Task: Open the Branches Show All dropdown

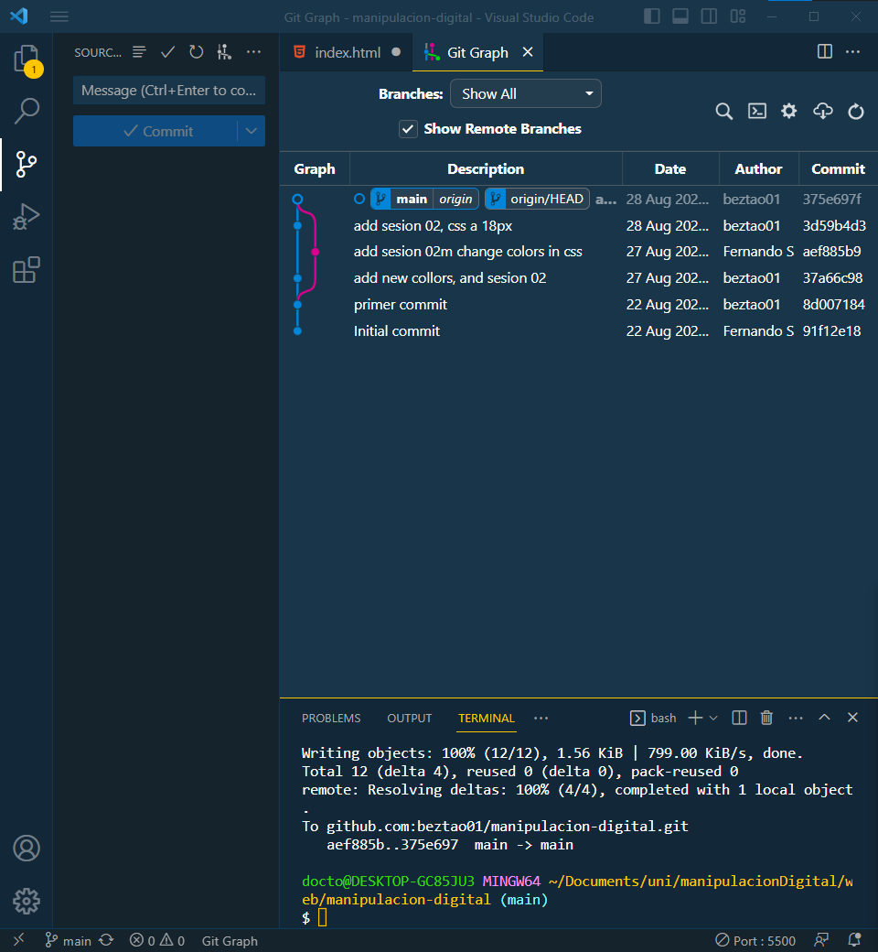Action: (526, 94)
